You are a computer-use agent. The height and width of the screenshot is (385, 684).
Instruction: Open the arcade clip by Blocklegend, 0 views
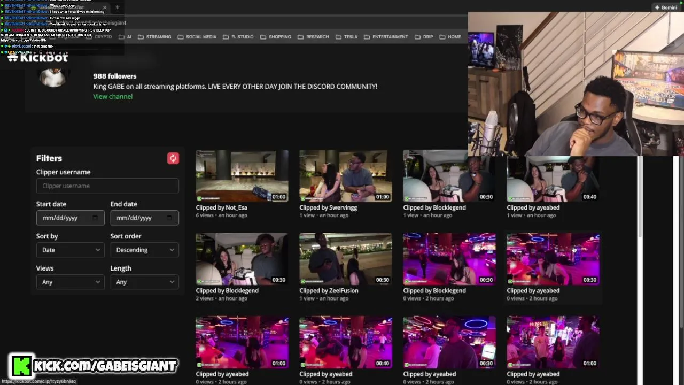(x=449, y=259)
